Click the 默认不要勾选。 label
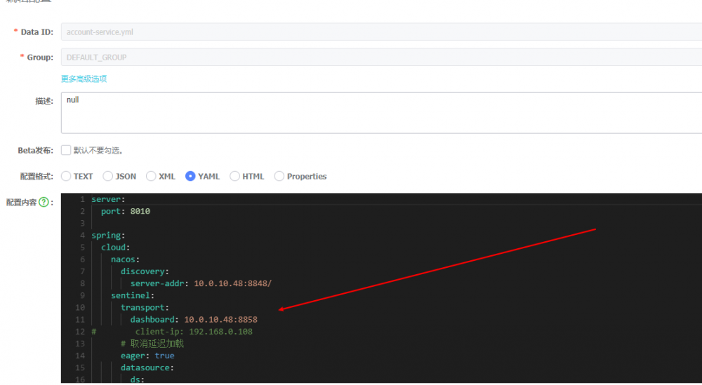This screenshot has width=702, height=385. point(98,151)
